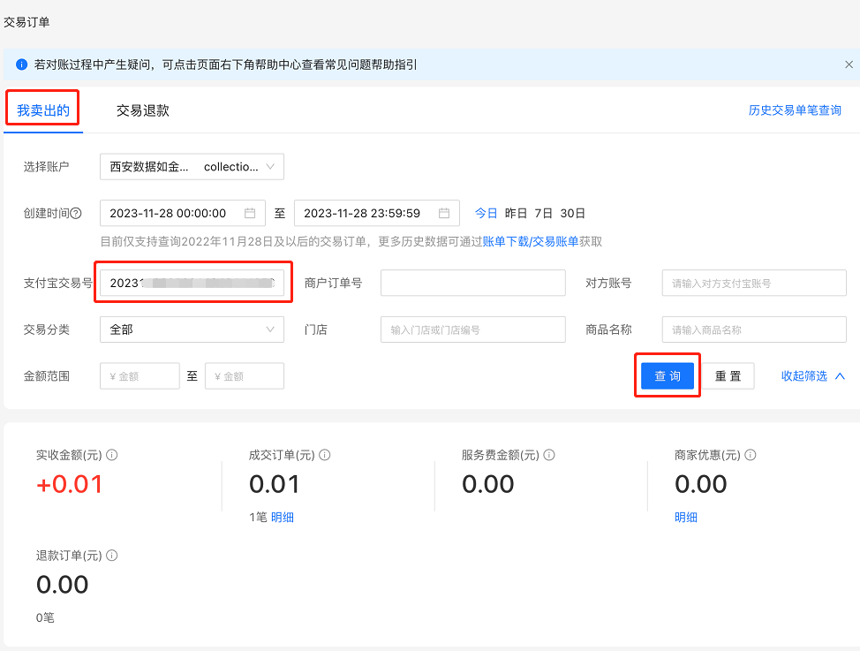The height and width of the screenshot is (651, 860).
Task: Click the 0笔 refund count text
Action: [x=45, y=617]
